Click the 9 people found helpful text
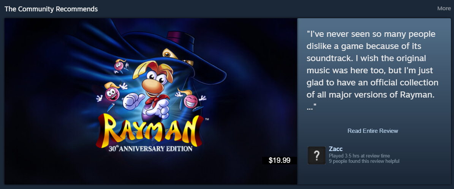The image size is (454, 189). (x=364, y=162)
